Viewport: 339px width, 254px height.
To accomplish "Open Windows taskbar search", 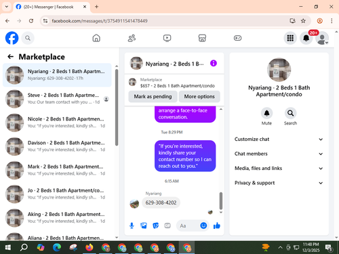I will [x=24, y=248].
